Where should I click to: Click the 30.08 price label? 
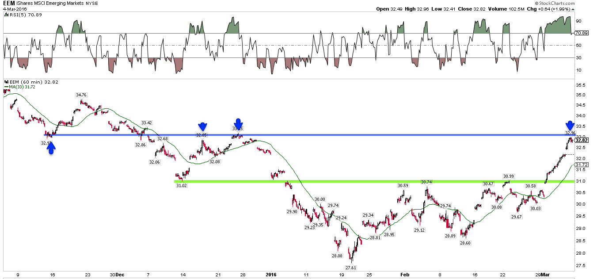497,207
